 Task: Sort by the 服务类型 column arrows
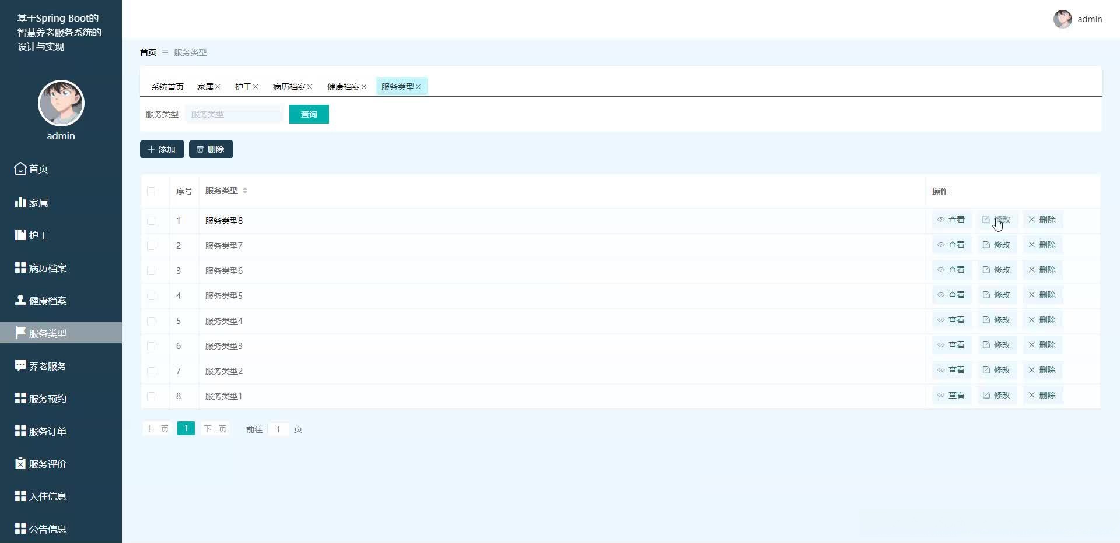245,191
